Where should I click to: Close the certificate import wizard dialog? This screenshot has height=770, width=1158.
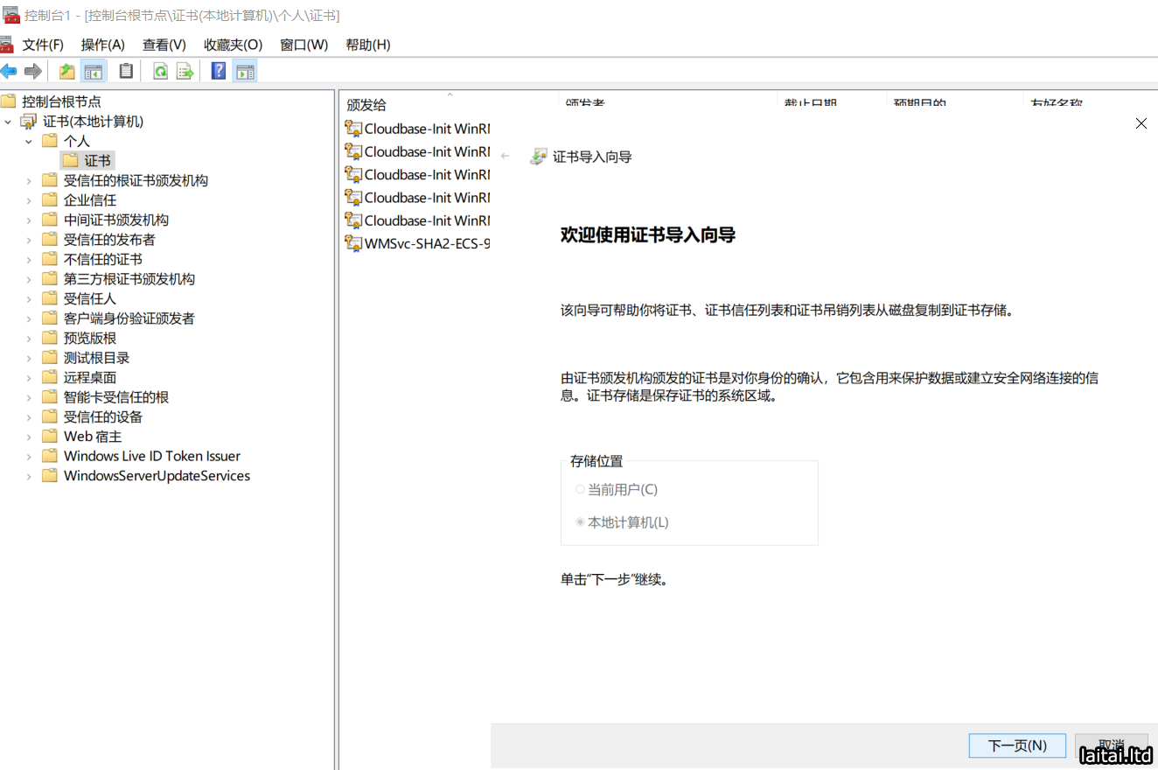click(x=1141, y=123)
